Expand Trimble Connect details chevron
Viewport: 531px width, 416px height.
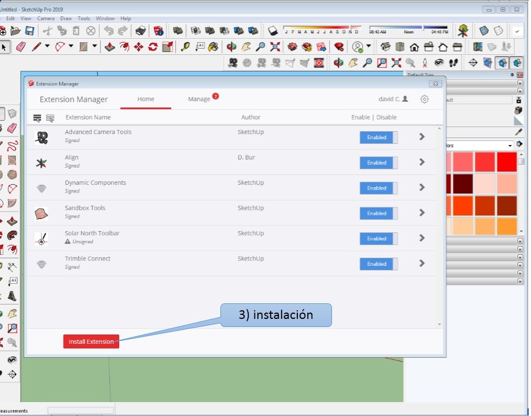click(x=422, y=263)
